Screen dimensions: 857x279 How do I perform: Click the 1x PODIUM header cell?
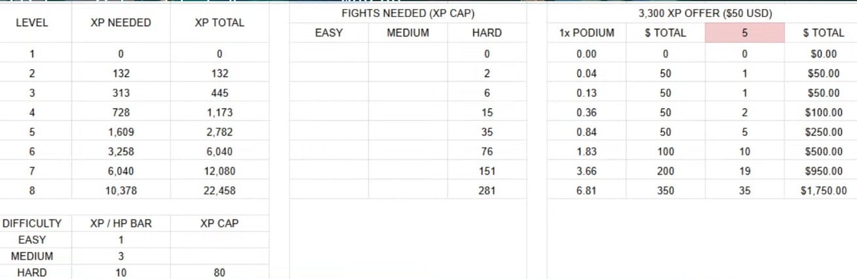point(586,33)
